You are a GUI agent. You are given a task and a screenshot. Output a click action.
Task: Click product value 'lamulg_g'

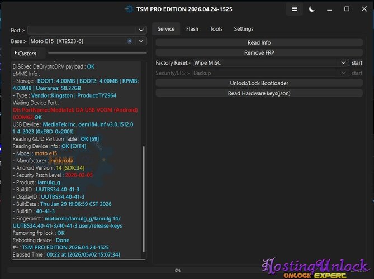coord(49,182)
